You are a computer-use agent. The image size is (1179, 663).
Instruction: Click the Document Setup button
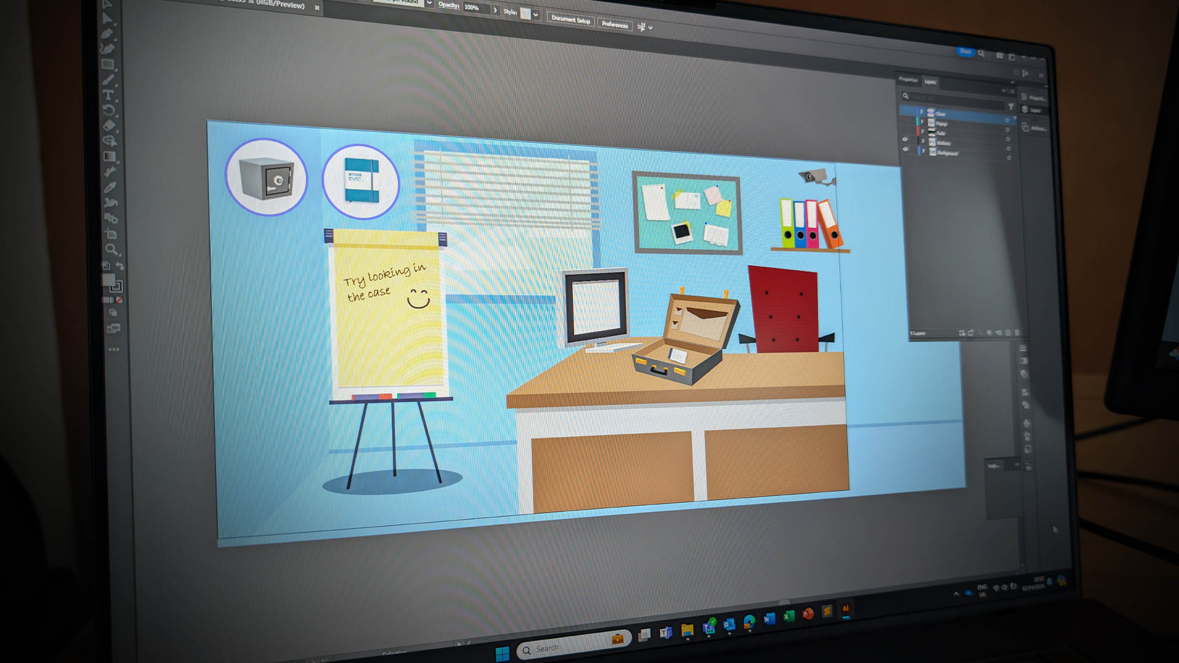(x=570, y=20)
